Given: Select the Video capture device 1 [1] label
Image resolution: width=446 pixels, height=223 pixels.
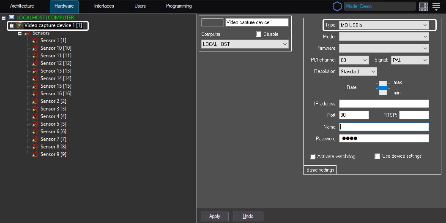Looking at the screenshot, I should (53, 25).
